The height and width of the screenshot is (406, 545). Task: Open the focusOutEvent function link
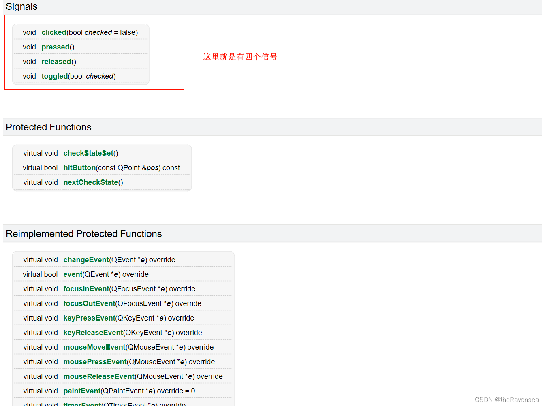click(90, 303)
